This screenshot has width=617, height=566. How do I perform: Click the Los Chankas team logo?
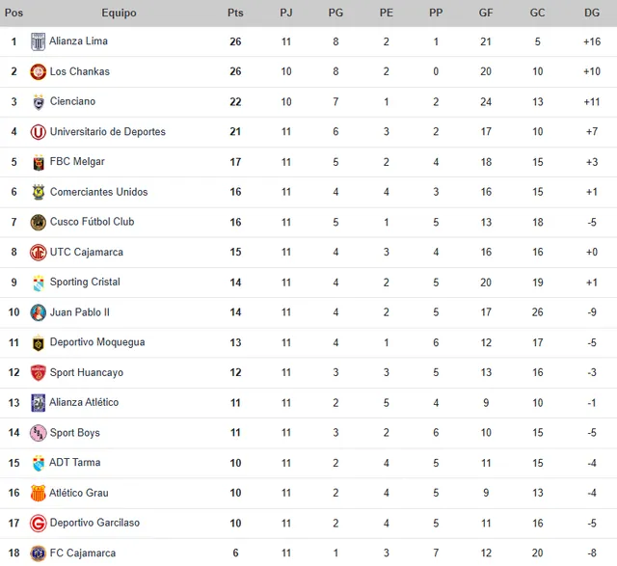39,71
